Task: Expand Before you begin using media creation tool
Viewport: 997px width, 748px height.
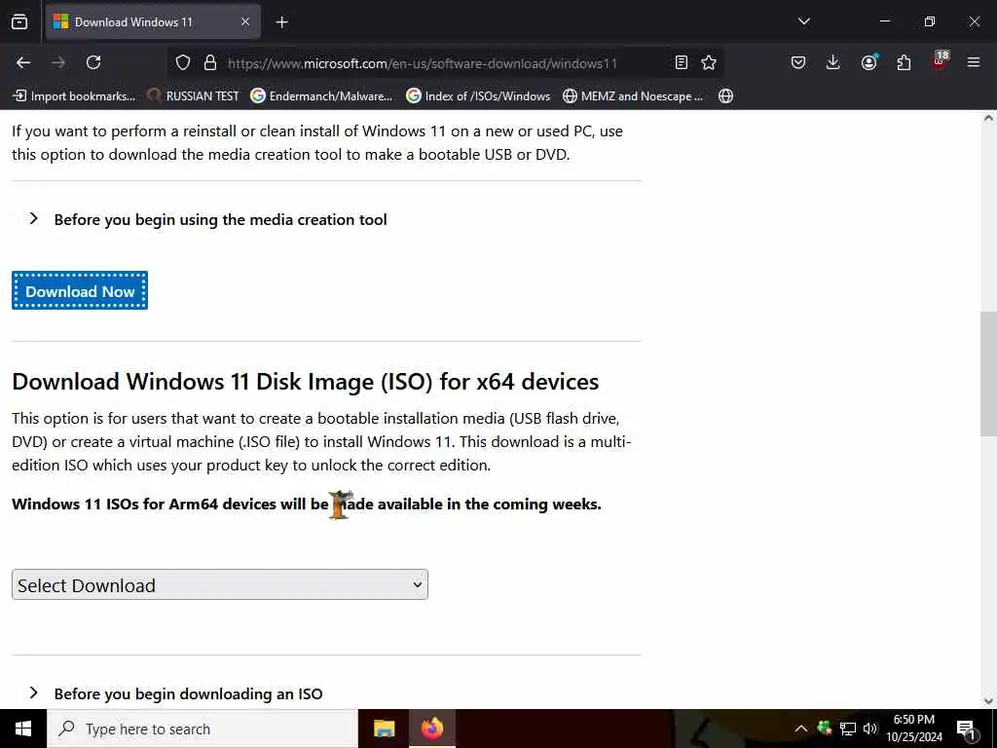Action: (208, 219)
